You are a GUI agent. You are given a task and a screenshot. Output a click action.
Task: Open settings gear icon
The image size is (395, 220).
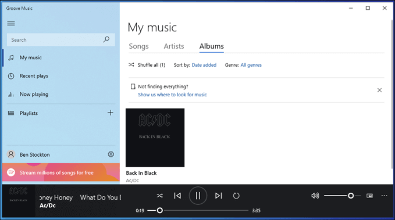[111, 154]
